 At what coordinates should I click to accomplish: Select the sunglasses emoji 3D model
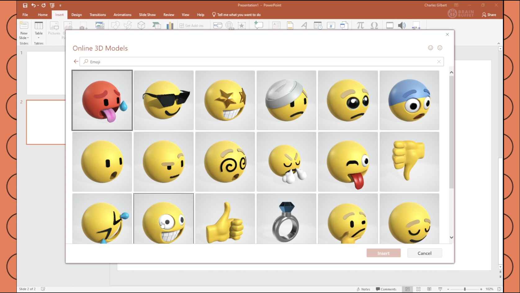click(x=164, y=100)
